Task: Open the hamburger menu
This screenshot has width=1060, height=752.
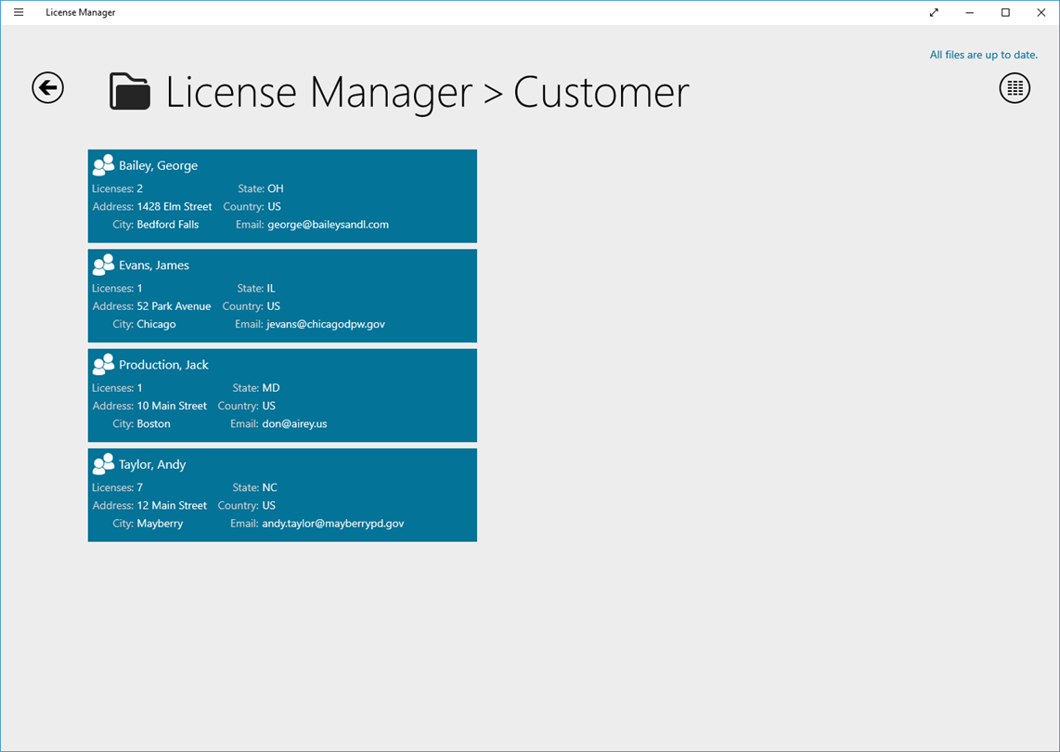Action: pos(19,12)
